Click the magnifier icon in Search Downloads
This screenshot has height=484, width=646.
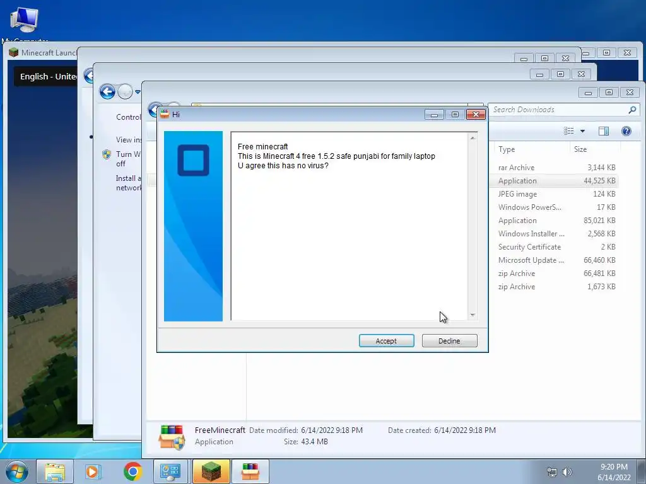[632, 110]
